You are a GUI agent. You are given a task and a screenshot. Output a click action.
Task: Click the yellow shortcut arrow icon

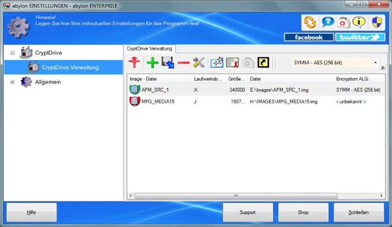point(263,62)
